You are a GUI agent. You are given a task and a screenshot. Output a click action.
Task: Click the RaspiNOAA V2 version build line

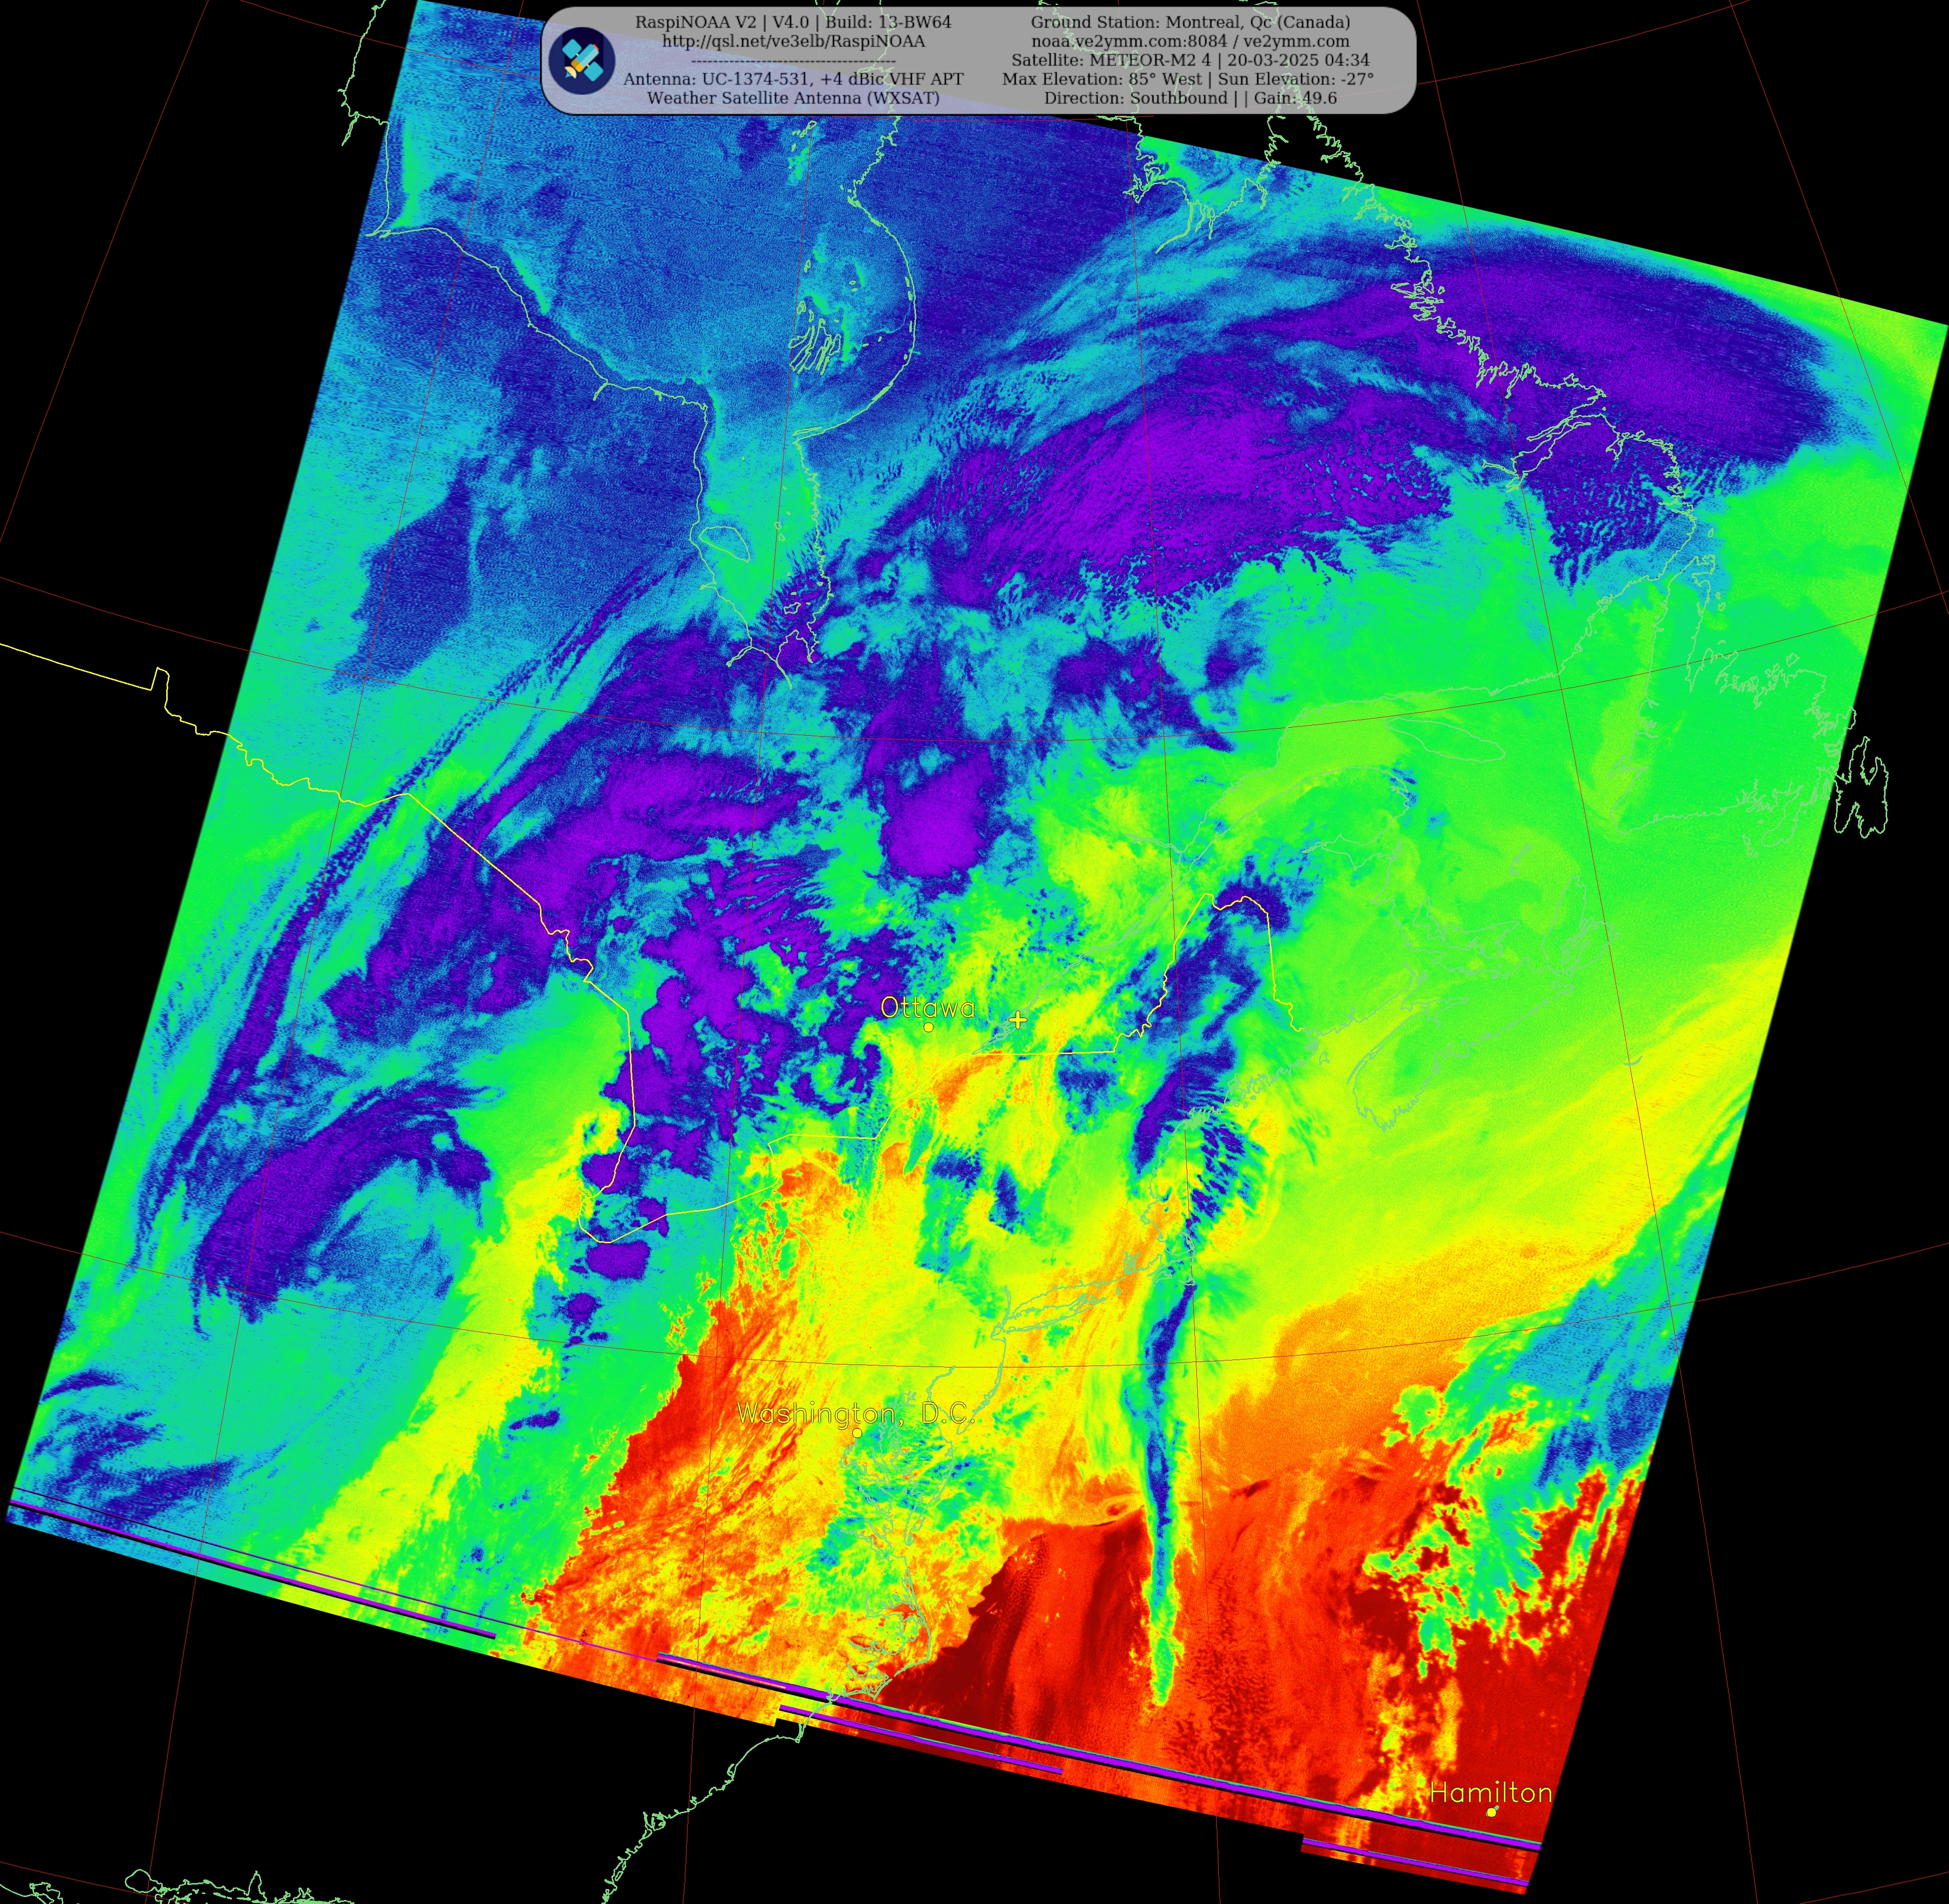pos(793,22)
